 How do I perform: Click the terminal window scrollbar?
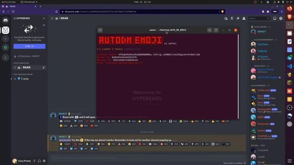click(x=238, y=77)
